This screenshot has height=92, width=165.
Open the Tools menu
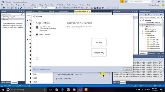pos(53,5)
